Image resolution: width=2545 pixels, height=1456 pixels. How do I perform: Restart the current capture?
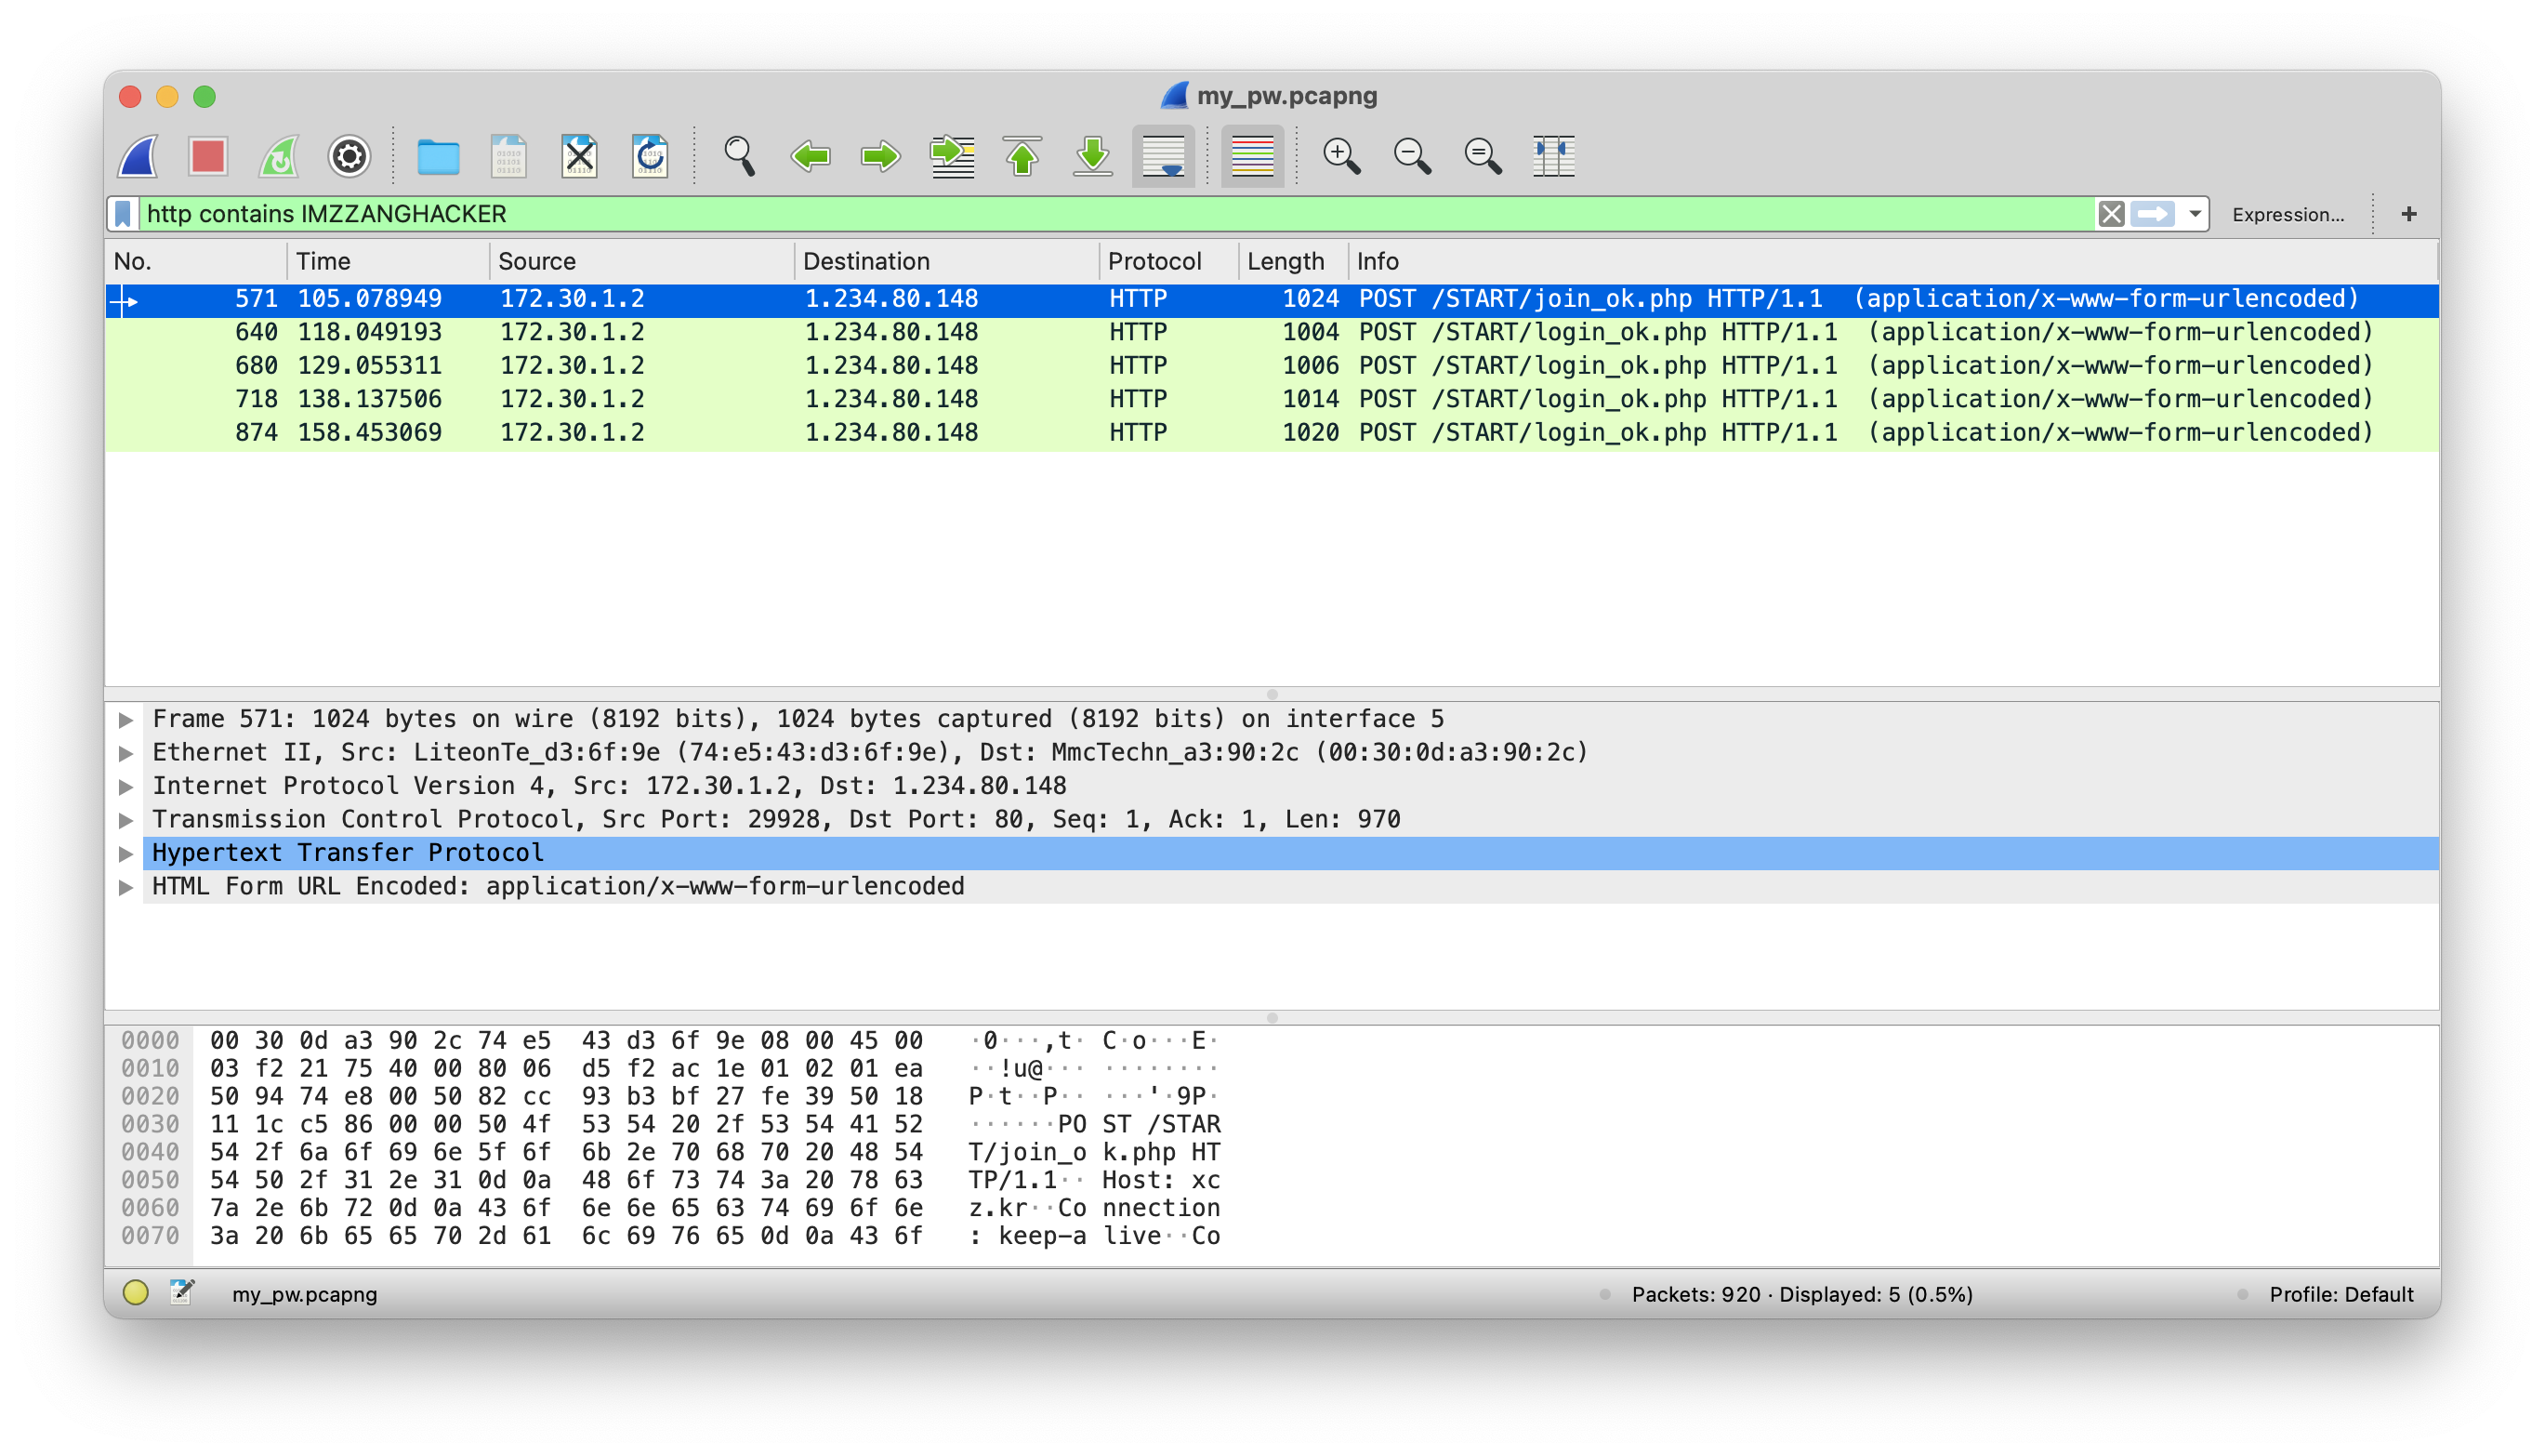point(279,156)
